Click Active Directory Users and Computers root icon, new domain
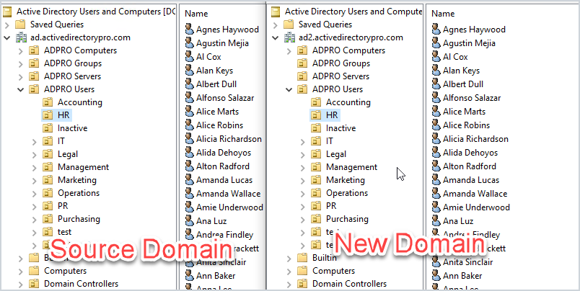The width and height of the screenshot is (580, 291). 275,12
